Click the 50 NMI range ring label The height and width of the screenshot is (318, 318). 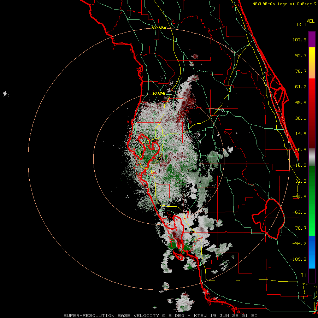click(x=159, y=93)
